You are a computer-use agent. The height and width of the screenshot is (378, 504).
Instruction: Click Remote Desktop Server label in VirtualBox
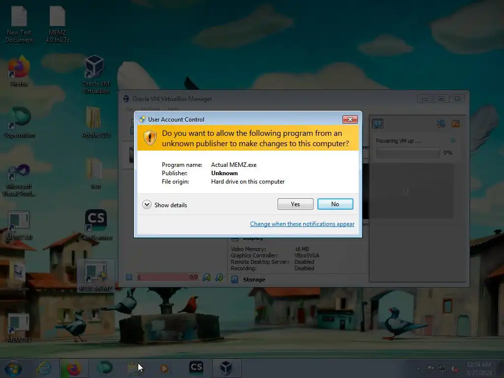pos(260,262)
